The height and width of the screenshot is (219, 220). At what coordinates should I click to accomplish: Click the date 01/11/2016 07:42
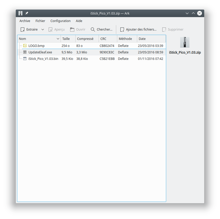[x=151, y=59]
